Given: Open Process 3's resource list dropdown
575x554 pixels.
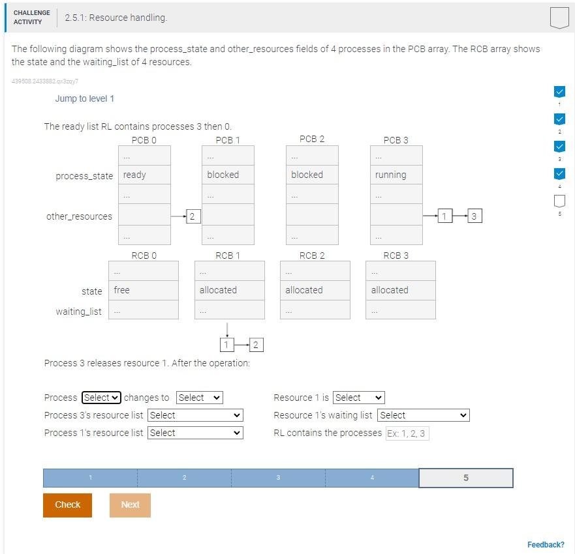Looking at the screenshot, I should pos(194,415).
